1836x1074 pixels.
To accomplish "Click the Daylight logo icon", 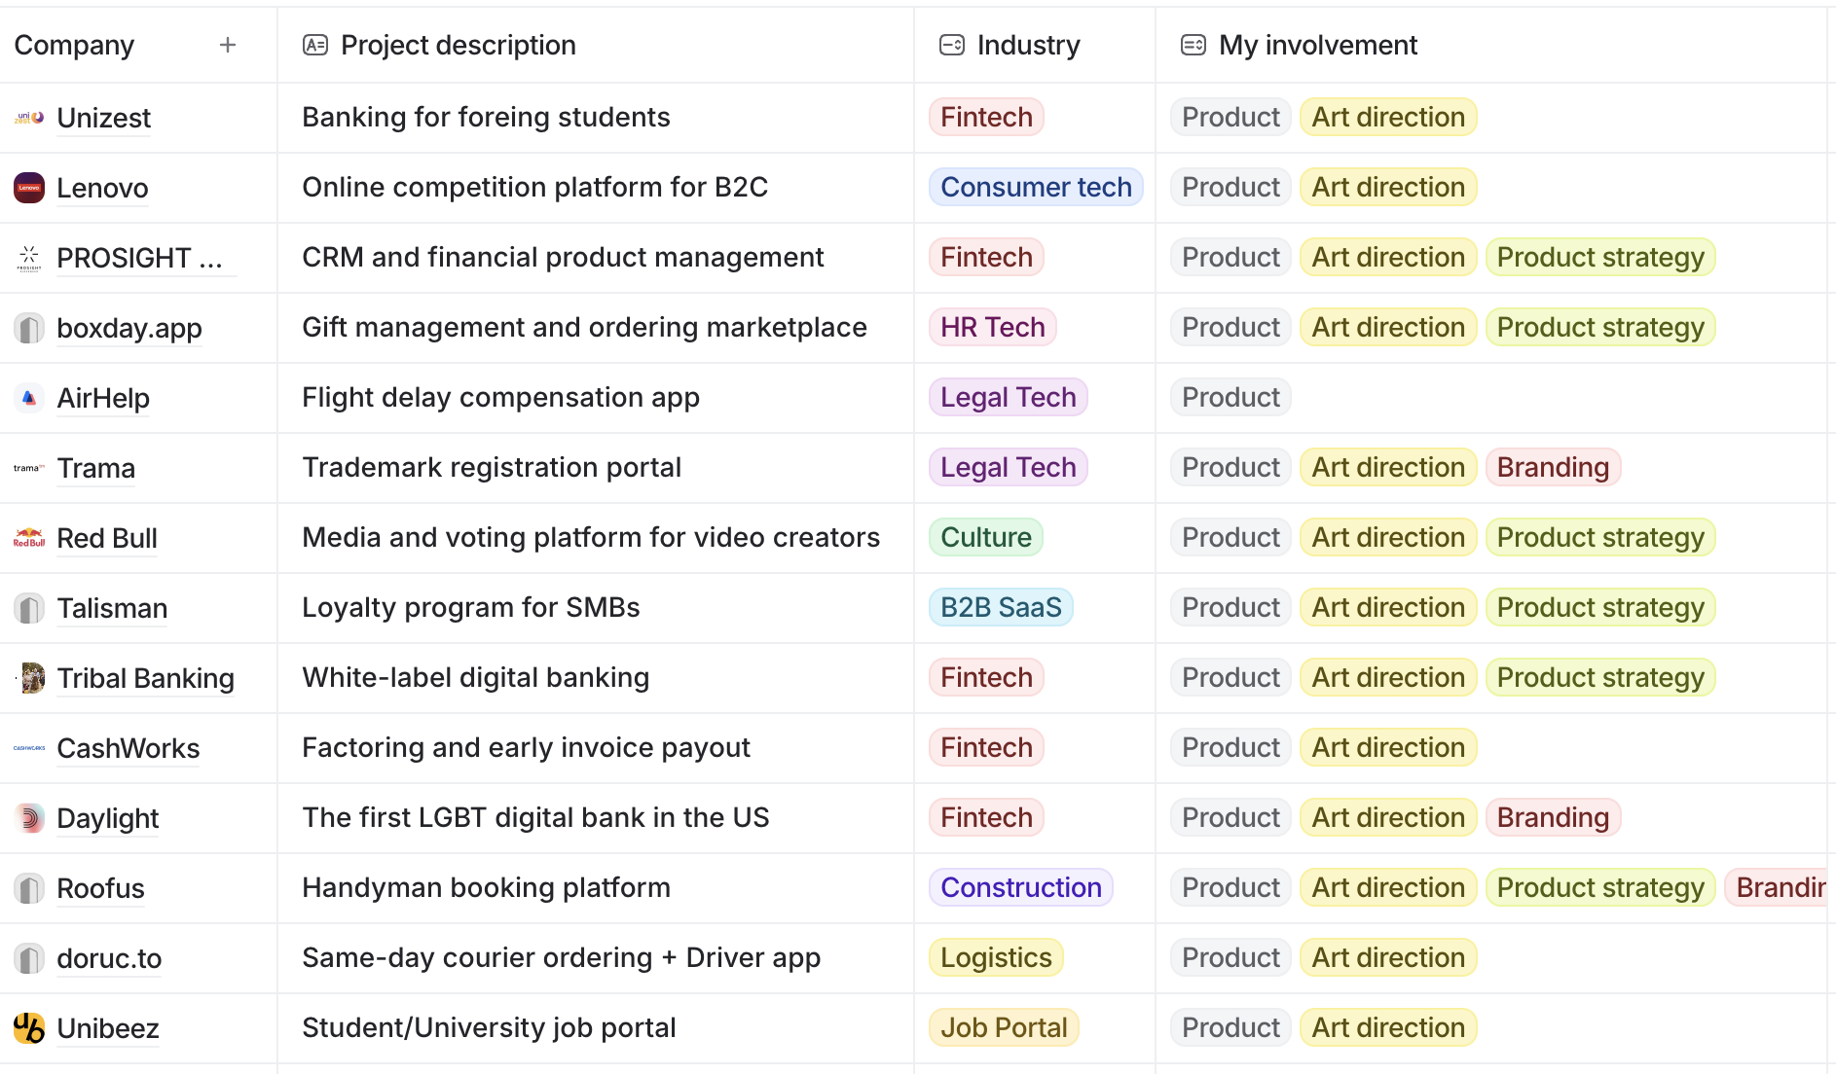I will click(29, 818).
